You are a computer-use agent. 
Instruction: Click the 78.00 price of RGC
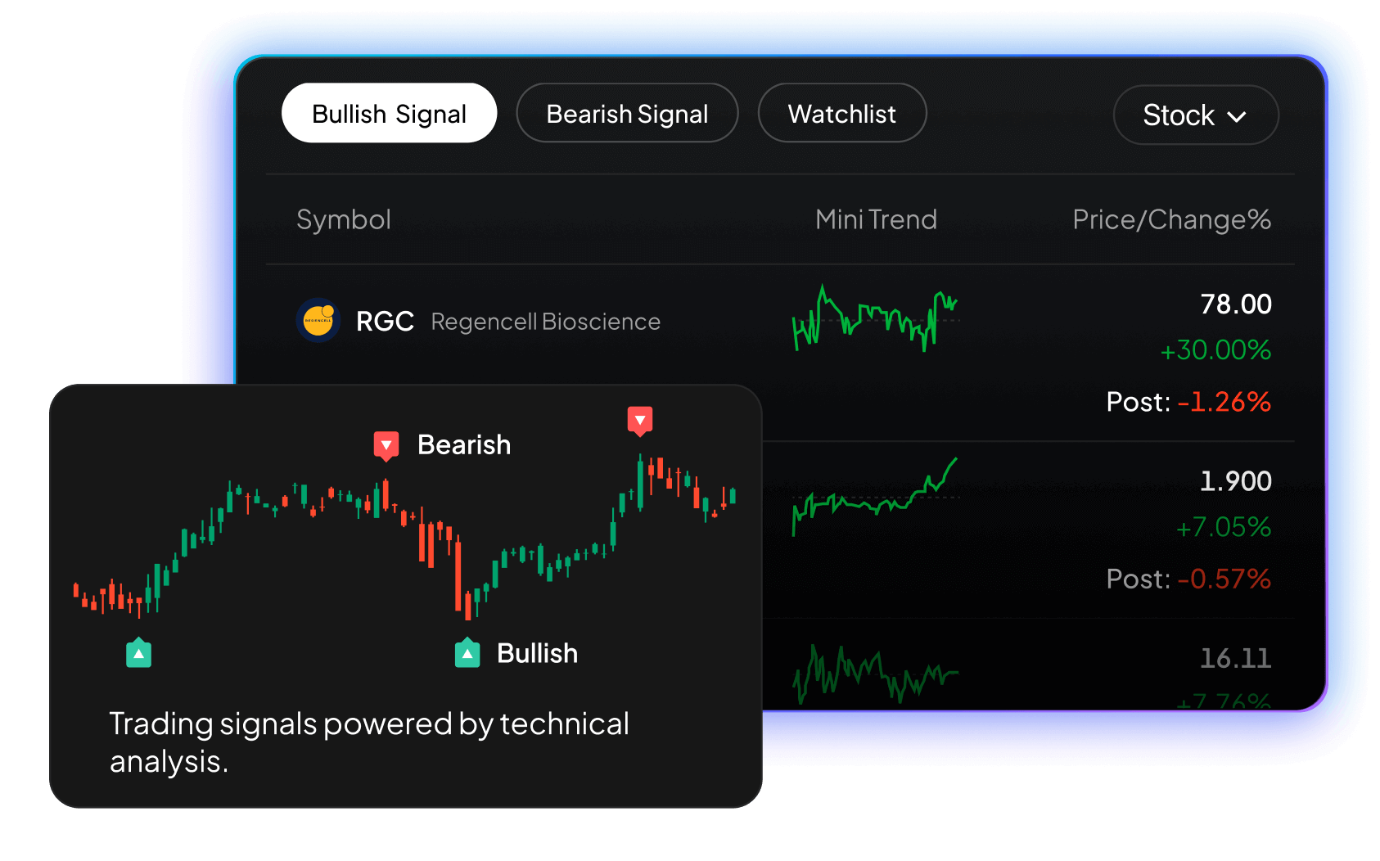(x=1238, y=304)
